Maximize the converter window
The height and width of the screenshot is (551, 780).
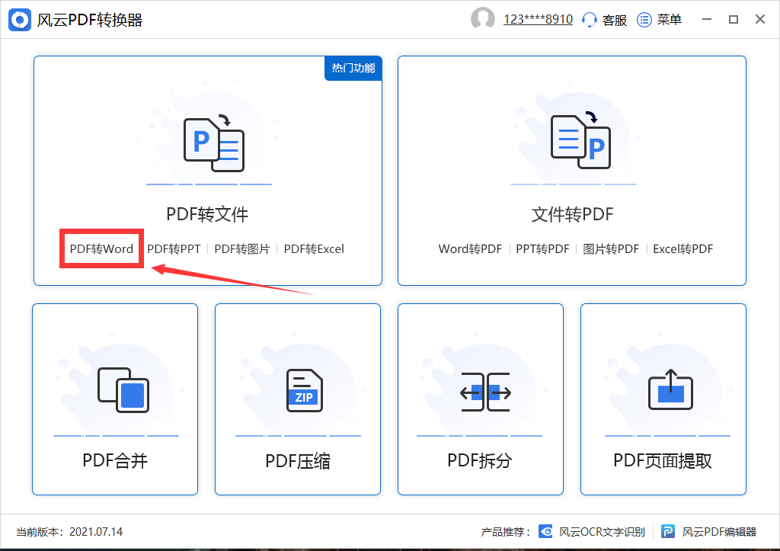[734, 19]
